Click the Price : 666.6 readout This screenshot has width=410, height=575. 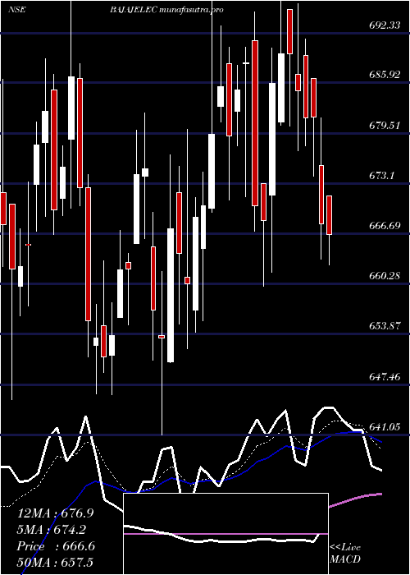56,546
